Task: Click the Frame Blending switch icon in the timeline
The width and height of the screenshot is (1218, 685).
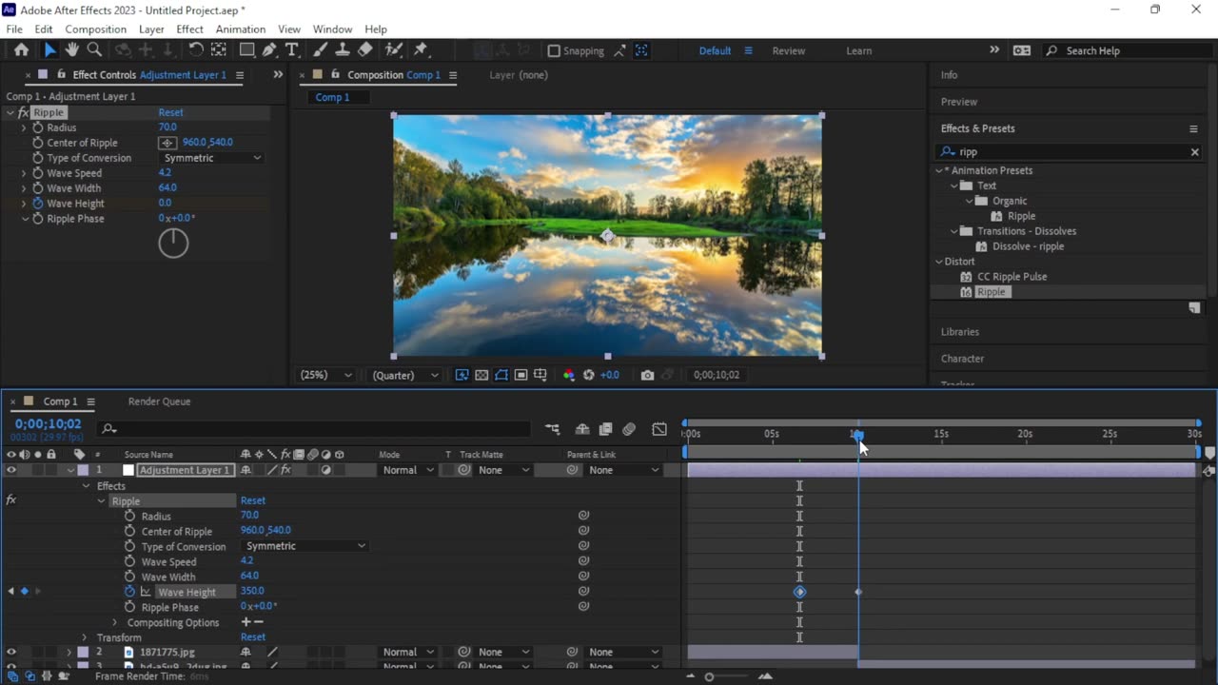Action: point(605,429)
